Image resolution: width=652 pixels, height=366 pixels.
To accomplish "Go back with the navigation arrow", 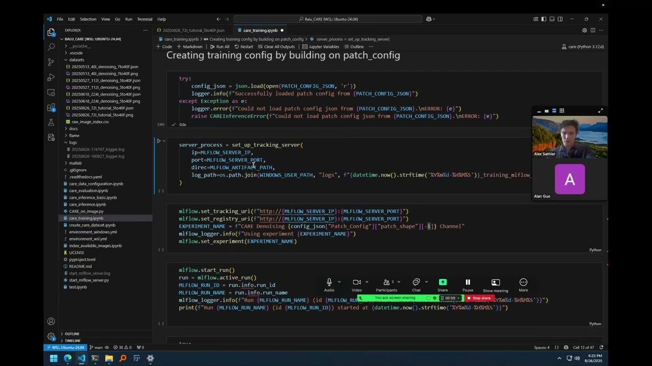I will pos(219,19).
